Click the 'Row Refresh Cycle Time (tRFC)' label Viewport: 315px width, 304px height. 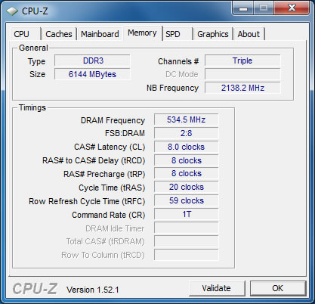(87, 201)
